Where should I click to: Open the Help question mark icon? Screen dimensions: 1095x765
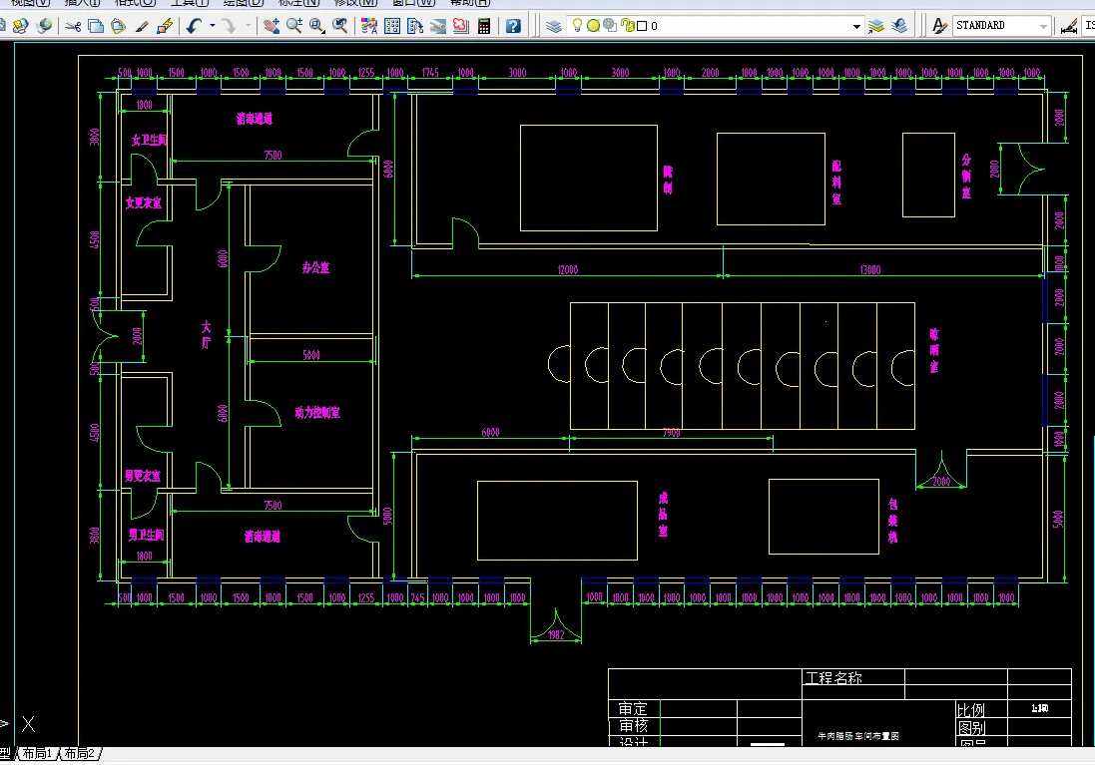pyautogui.click(x=513, y=27)
